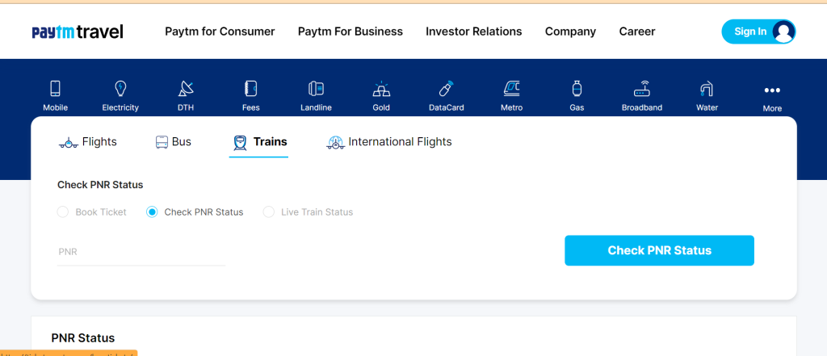
Task: Choose the Gold bars icon
Action: pyautogui.click(x=381, y=89)
